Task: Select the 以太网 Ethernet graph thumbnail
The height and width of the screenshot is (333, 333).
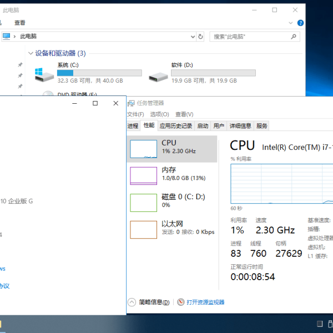Action: point(144,230)
